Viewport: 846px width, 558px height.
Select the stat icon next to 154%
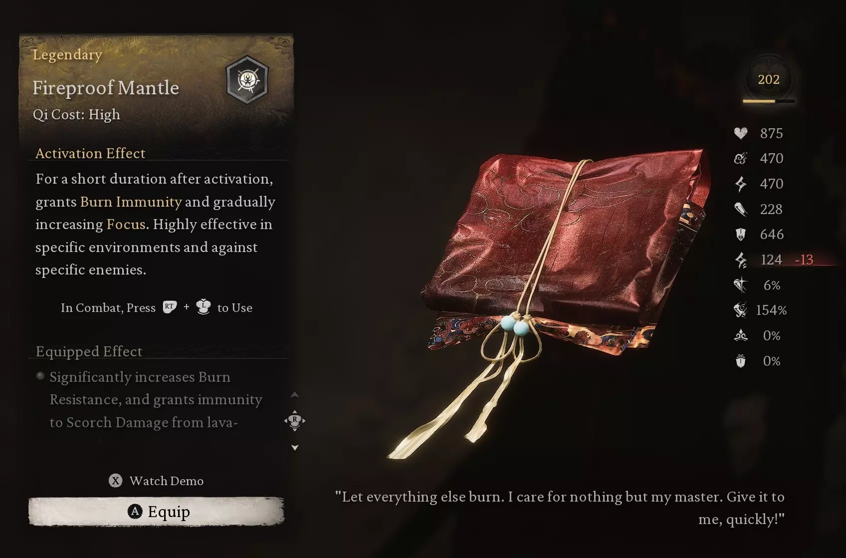pos(741,310)
